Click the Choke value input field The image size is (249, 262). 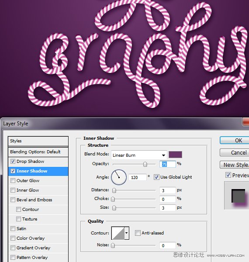168,199
